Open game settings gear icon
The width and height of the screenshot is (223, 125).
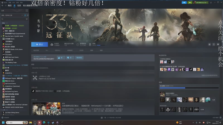210,44
